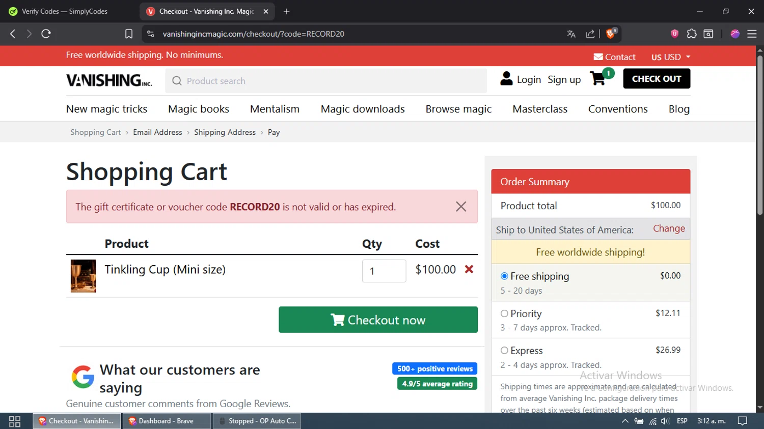Image resolution: width=764 pixels, height=429 pixels.
Task: Open site settings icon beside URL
Action: (x=150, y=34)
